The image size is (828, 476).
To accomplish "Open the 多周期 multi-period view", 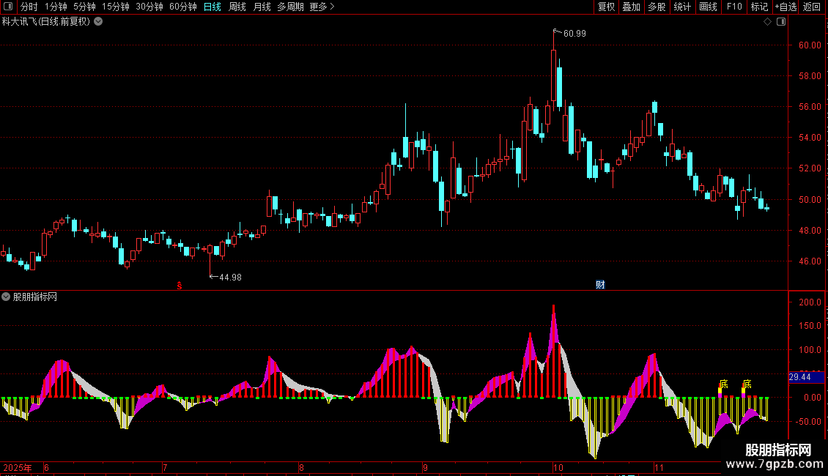I will [290, 7].
